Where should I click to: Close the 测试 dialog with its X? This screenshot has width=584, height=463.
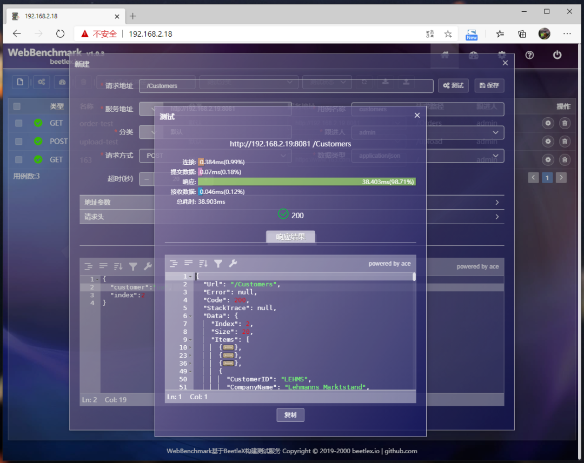click(x=417, y=116)
